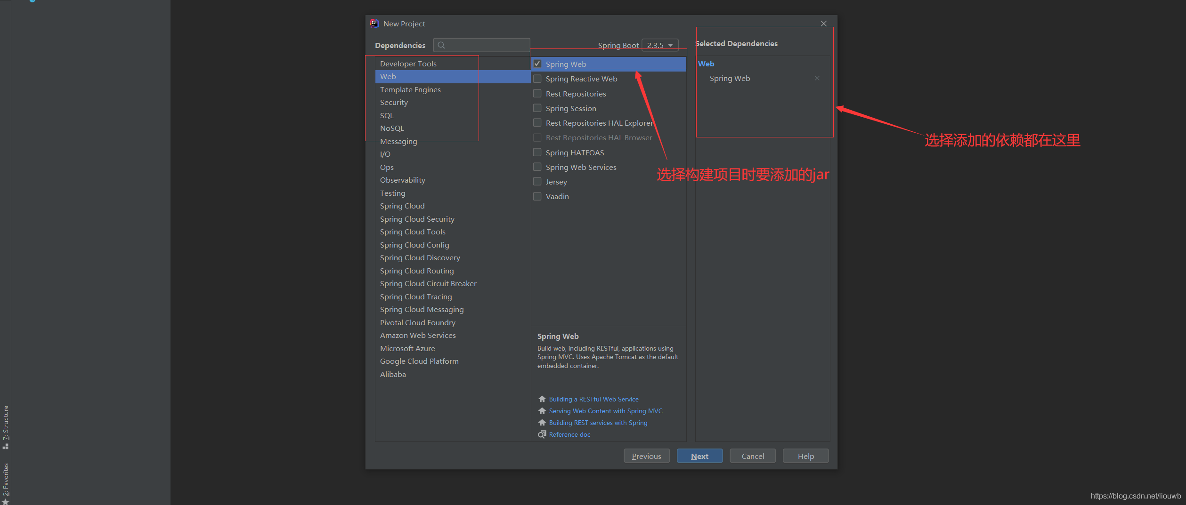Close the New Project dialog

[824, 24]
